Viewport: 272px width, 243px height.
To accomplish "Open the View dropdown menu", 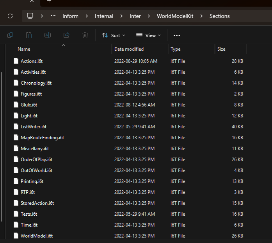I will (x=148, y=35).
